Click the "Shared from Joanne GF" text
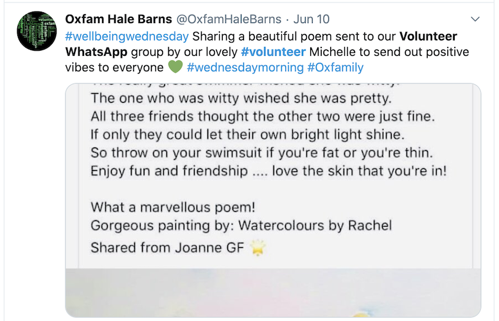This screenshot has width=499, height=321. click(167, 247)
